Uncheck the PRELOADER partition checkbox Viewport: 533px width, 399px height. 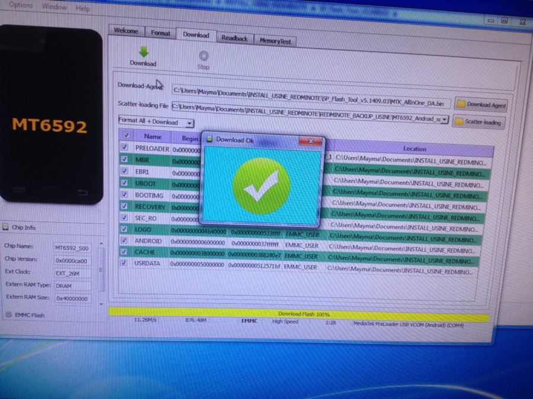[x=124, y=147]
